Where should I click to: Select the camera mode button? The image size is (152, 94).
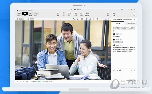36,14
